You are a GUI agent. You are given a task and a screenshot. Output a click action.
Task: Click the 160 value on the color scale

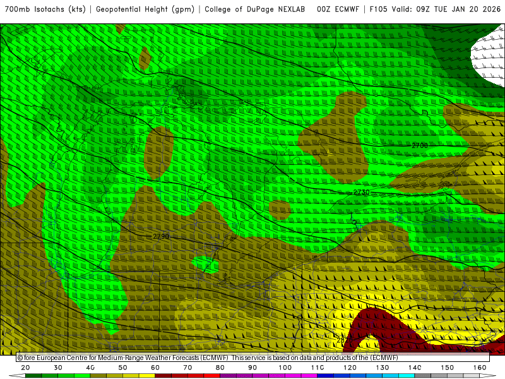tap(480, 368)
